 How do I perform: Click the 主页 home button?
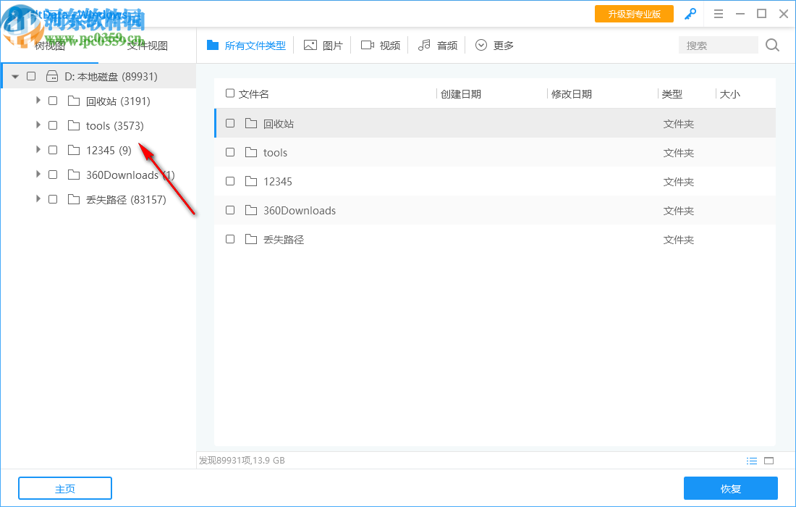(64, 488)
